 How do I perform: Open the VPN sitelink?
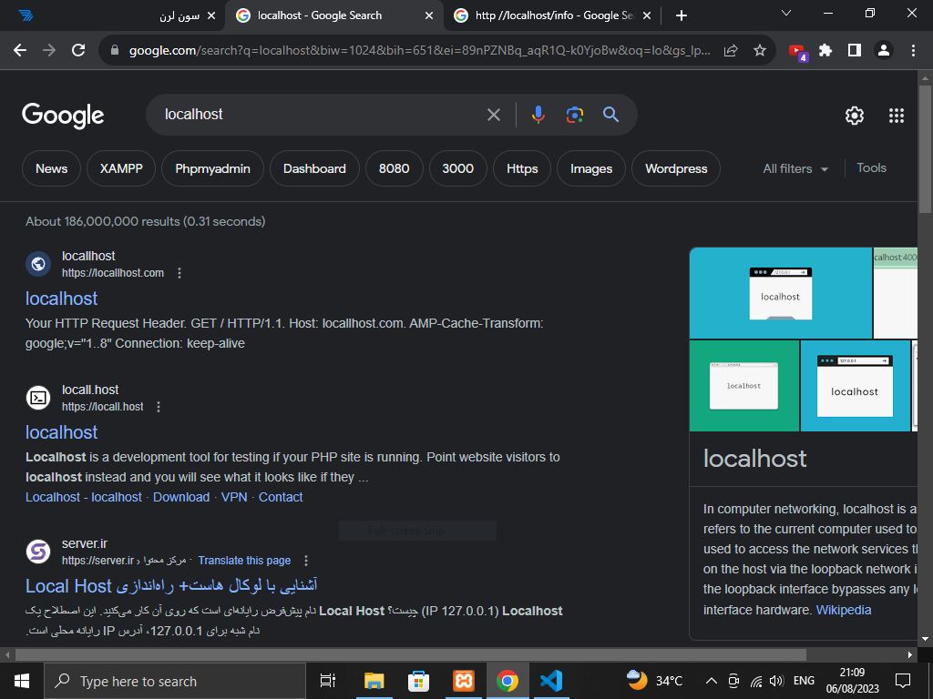tap(234, 497)
